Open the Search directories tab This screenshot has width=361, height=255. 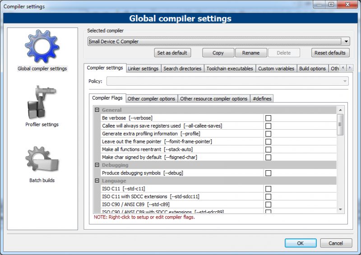tap(182, 68)
